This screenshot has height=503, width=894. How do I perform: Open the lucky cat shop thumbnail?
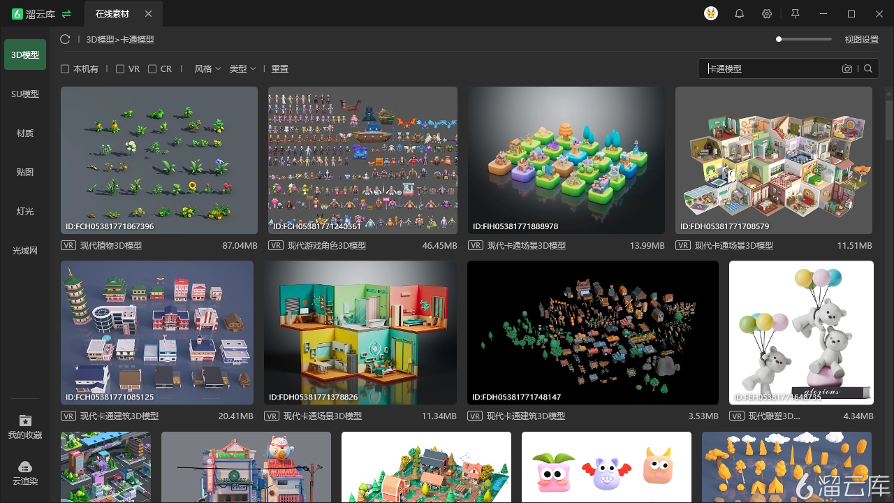point(246,467)
